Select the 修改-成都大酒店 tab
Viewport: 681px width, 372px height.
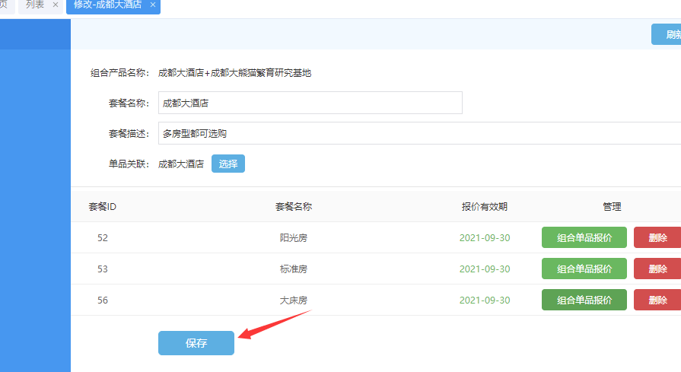click(x=107, y=5)
